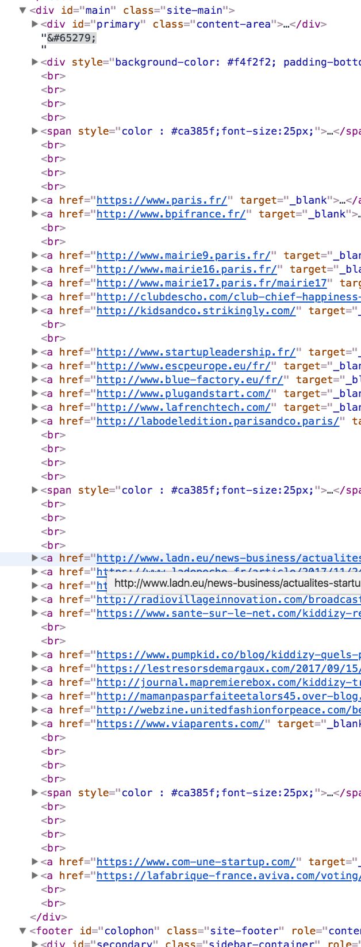The image size is (361, 947).
Task: Select the &#65279; text node
Action: 72,38
